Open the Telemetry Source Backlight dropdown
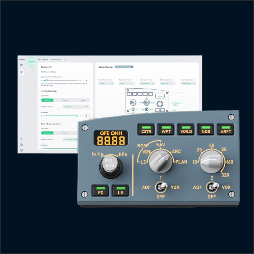Screen dimensions: 254x254 (76, 107)
